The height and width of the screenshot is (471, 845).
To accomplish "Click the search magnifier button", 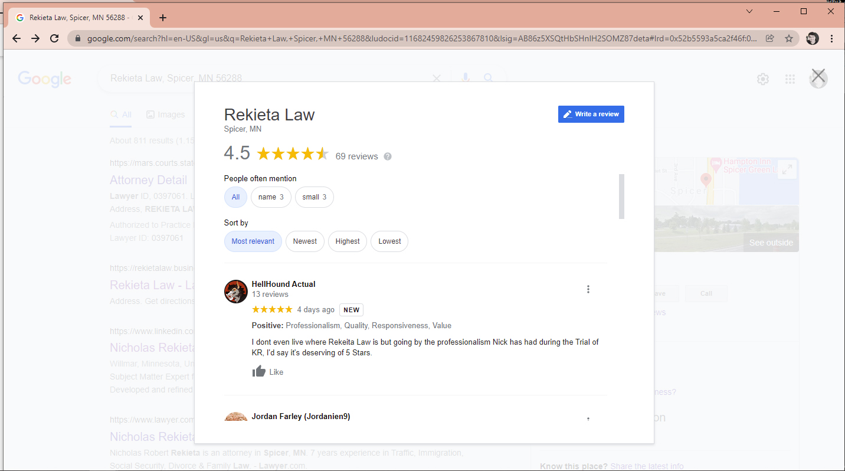I will click(x=488, y=78).
